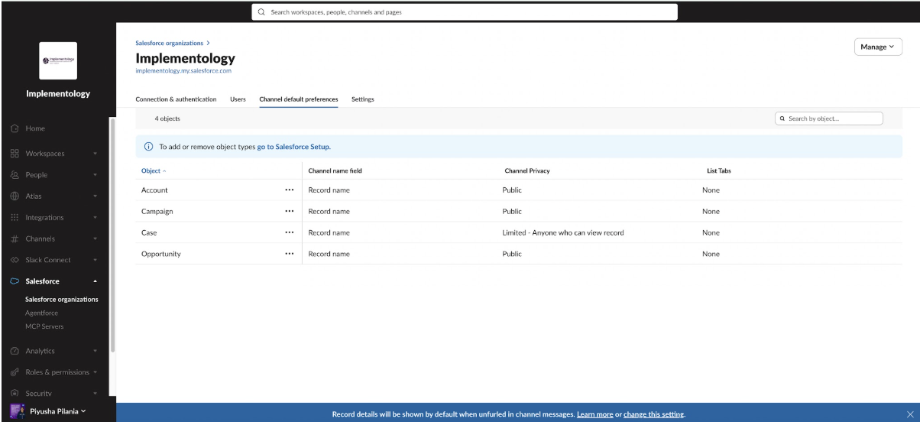The width and height of the screenshot is (920, 422).
Task: Click the Implementology workspace logo thumbnail
Action: 58,60
